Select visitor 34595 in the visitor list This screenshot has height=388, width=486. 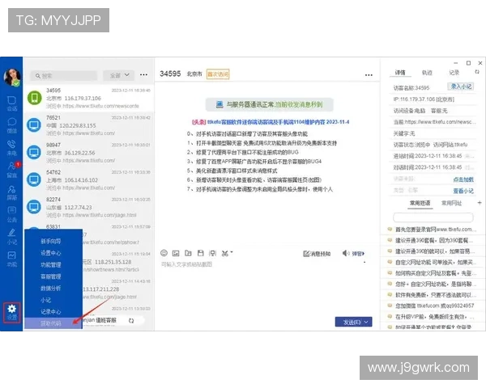click(x=89, y=98)
